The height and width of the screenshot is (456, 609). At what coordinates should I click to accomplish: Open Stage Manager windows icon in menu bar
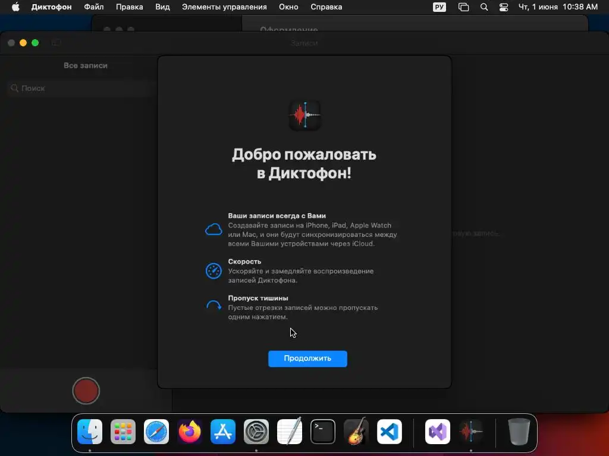[463, 7]
